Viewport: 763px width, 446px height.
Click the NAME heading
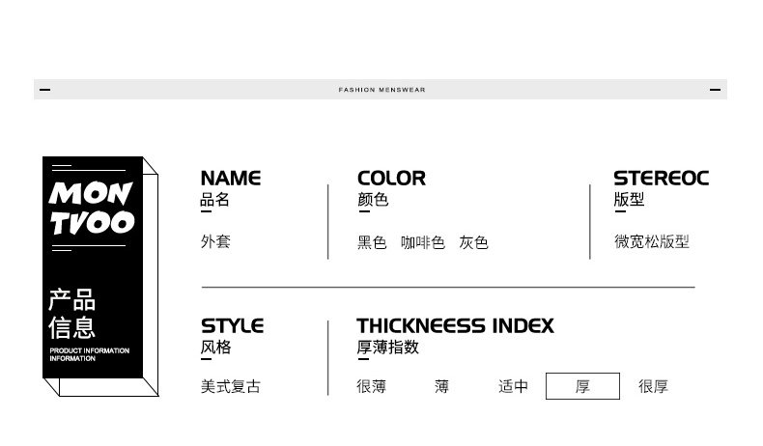(x=230, y=179)
